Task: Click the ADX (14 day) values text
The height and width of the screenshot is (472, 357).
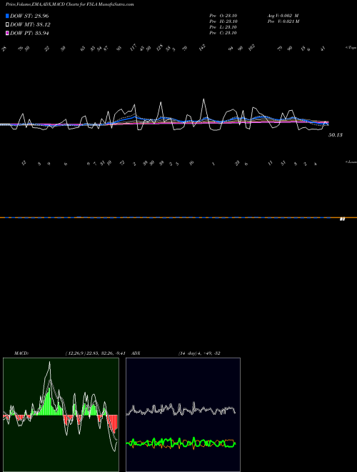Action: [199, 353]
